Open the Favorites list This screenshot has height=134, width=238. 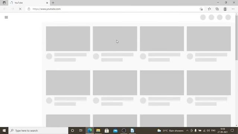click(209, 9)
